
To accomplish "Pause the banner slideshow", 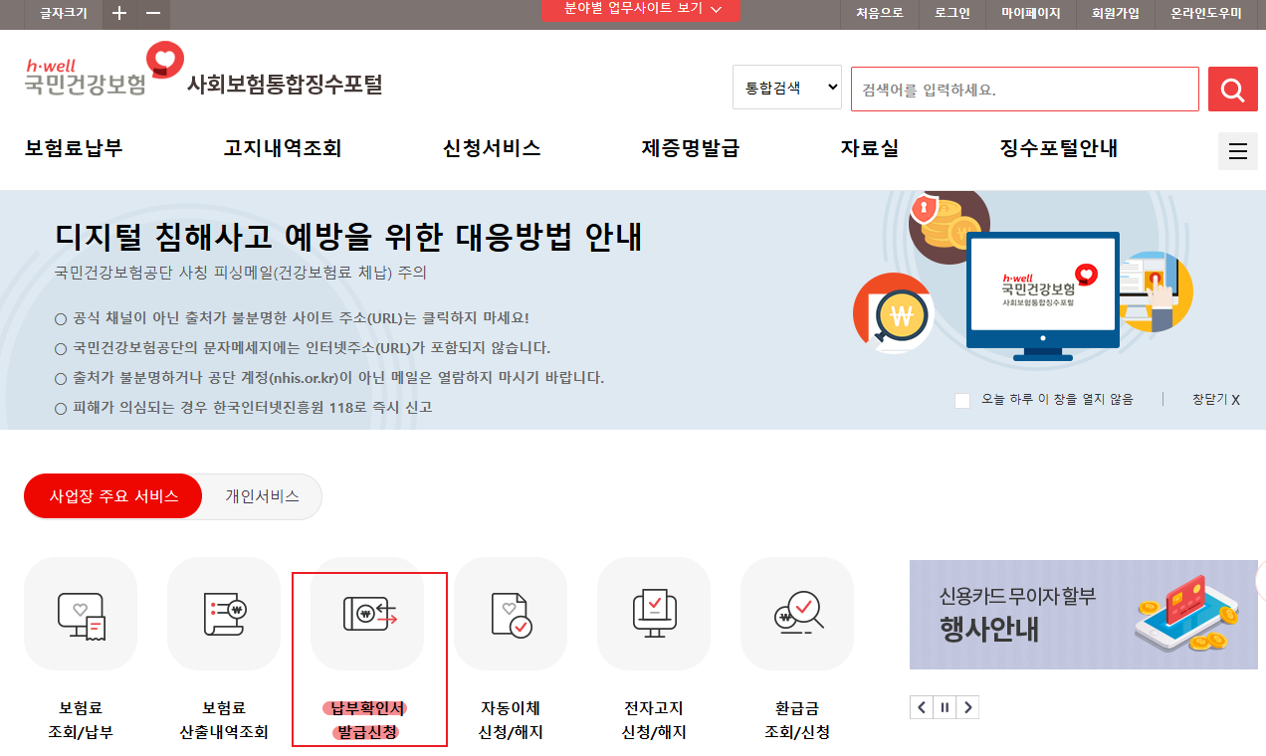I will click(x=945, y=707).
